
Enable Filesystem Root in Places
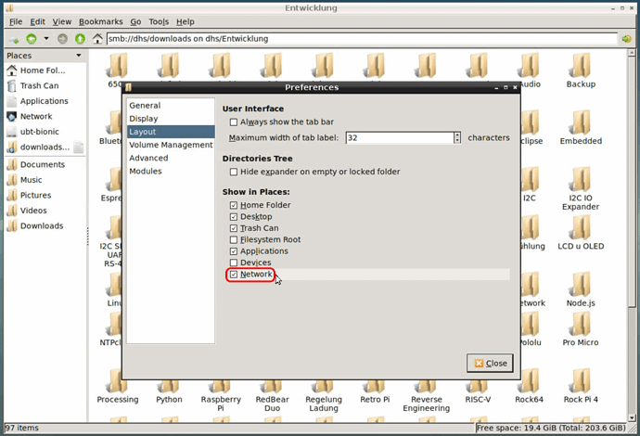pos(234,239)
